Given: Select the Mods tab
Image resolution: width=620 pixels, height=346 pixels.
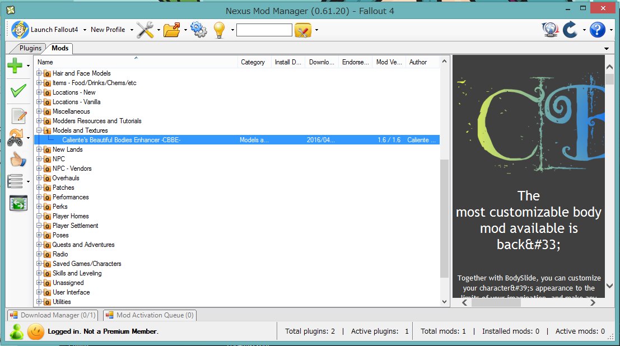Looking at the screenshot, I should 60,48.
